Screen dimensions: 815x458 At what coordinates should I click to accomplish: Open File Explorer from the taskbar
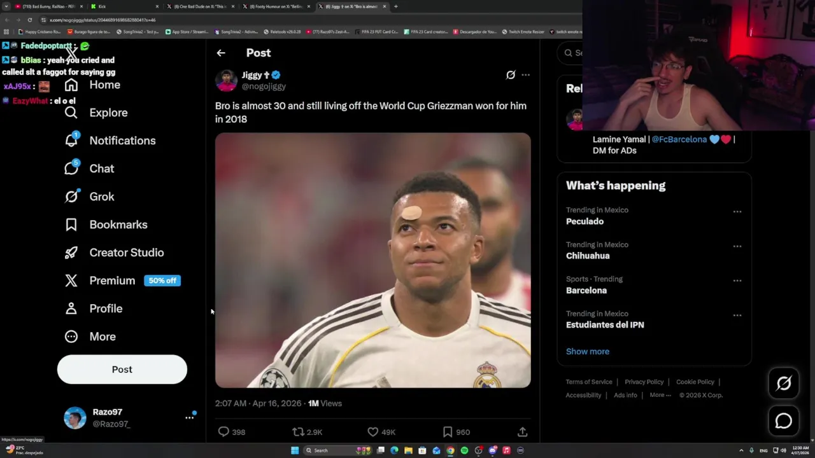[408, 450]
